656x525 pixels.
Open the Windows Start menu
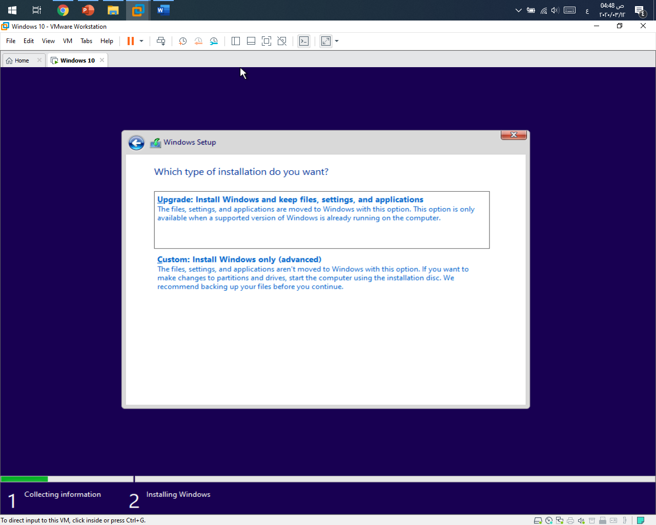click(x=12, y=10)
